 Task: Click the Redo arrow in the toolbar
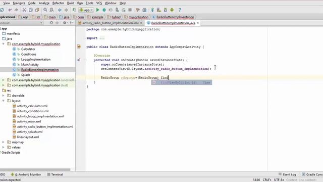click(x=16, y=10)
